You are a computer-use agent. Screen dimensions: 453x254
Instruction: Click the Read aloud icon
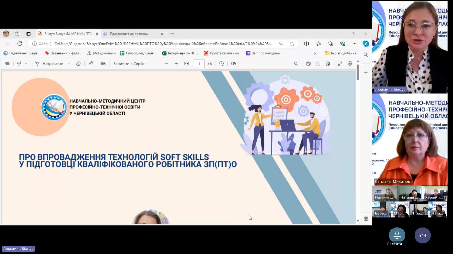[x=91, y=64]
